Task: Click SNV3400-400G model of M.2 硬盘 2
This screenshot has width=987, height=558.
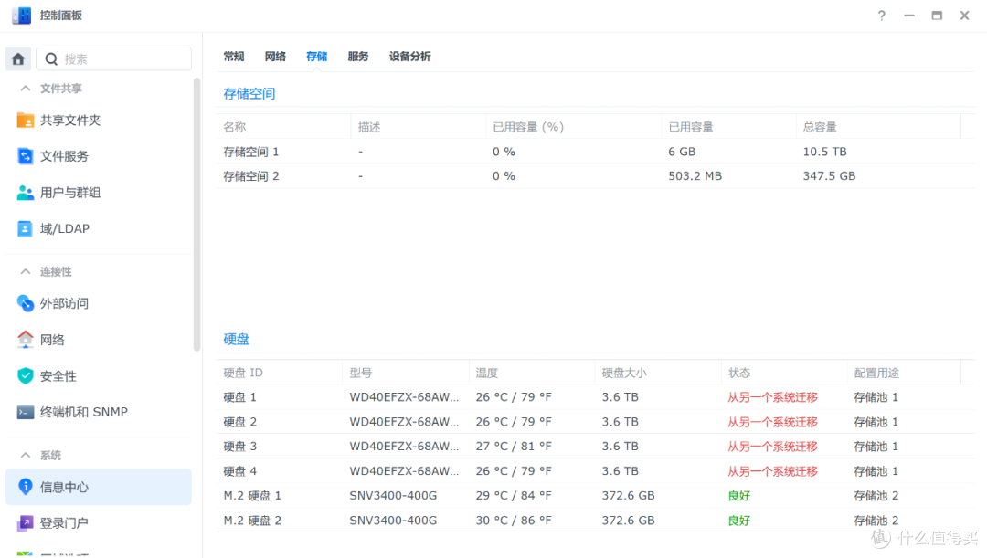Action: (393, 521)
